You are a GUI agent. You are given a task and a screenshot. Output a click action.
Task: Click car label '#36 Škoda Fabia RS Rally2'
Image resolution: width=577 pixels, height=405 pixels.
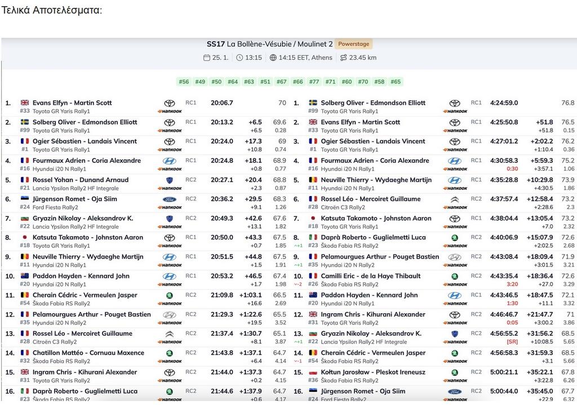[x=343, y=380]
